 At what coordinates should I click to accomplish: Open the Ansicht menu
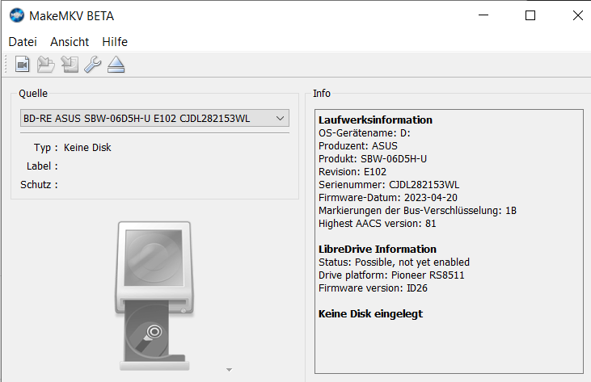click(x=70, y=42)
